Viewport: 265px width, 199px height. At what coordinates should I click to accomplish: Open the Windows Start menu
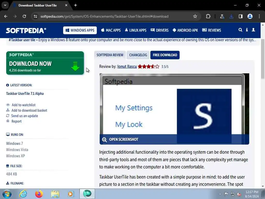click(7, 194)
